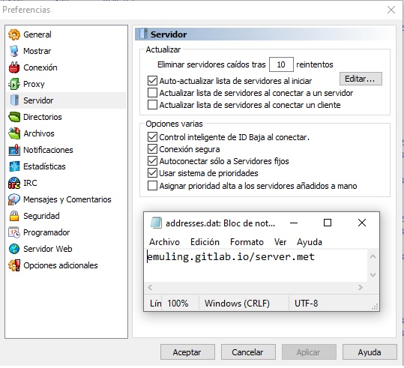This screenshot has width=404, height=368.
Task: Open the General preferences icon
Action: 14,34
